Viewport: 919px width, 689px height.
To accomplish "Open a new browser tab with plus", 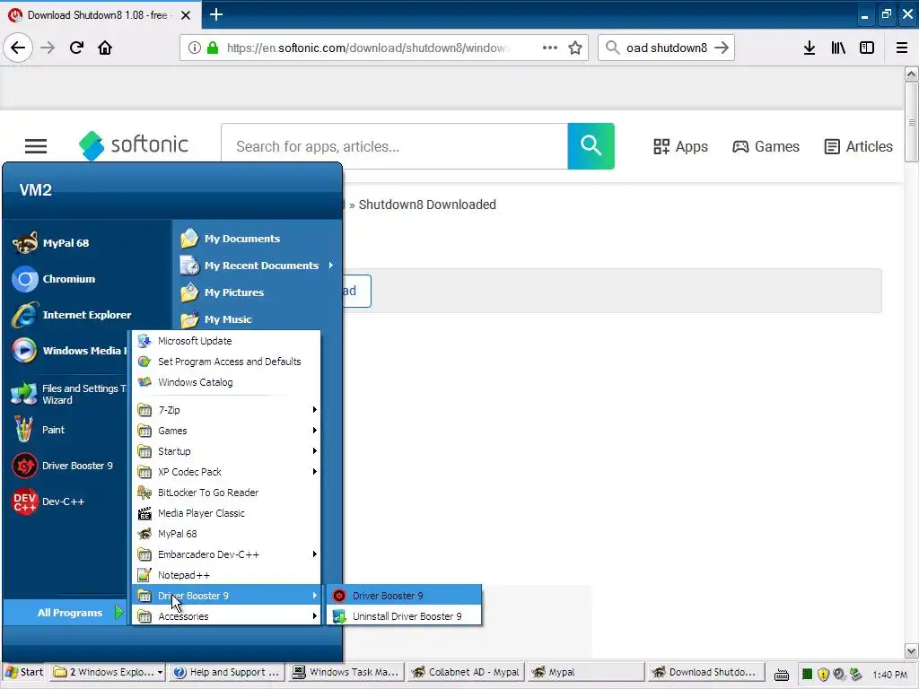I will 216,14.
